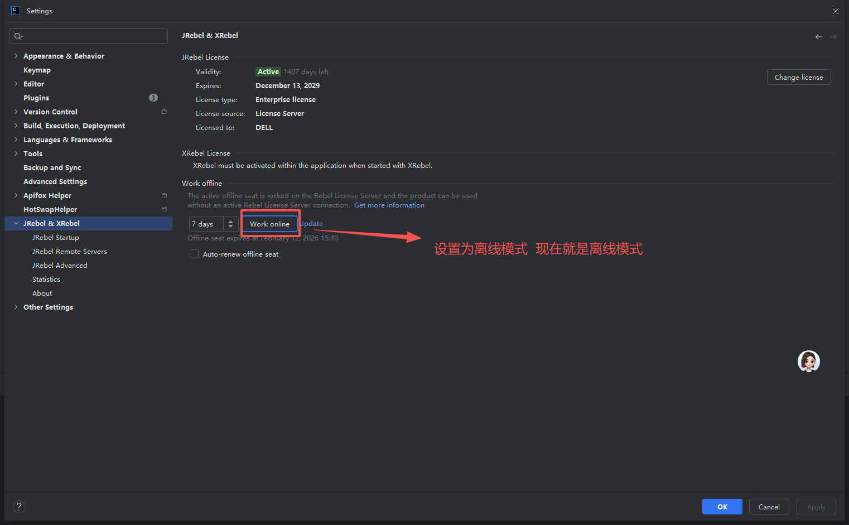Click expiry date December 13, 2029
Image resolution: width=849 pixels, height=525 pixels.
(x=287, y=85)
